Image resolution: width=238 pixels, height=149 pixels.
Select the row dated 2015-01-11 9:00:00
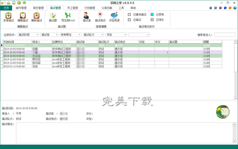coord(113,67)
